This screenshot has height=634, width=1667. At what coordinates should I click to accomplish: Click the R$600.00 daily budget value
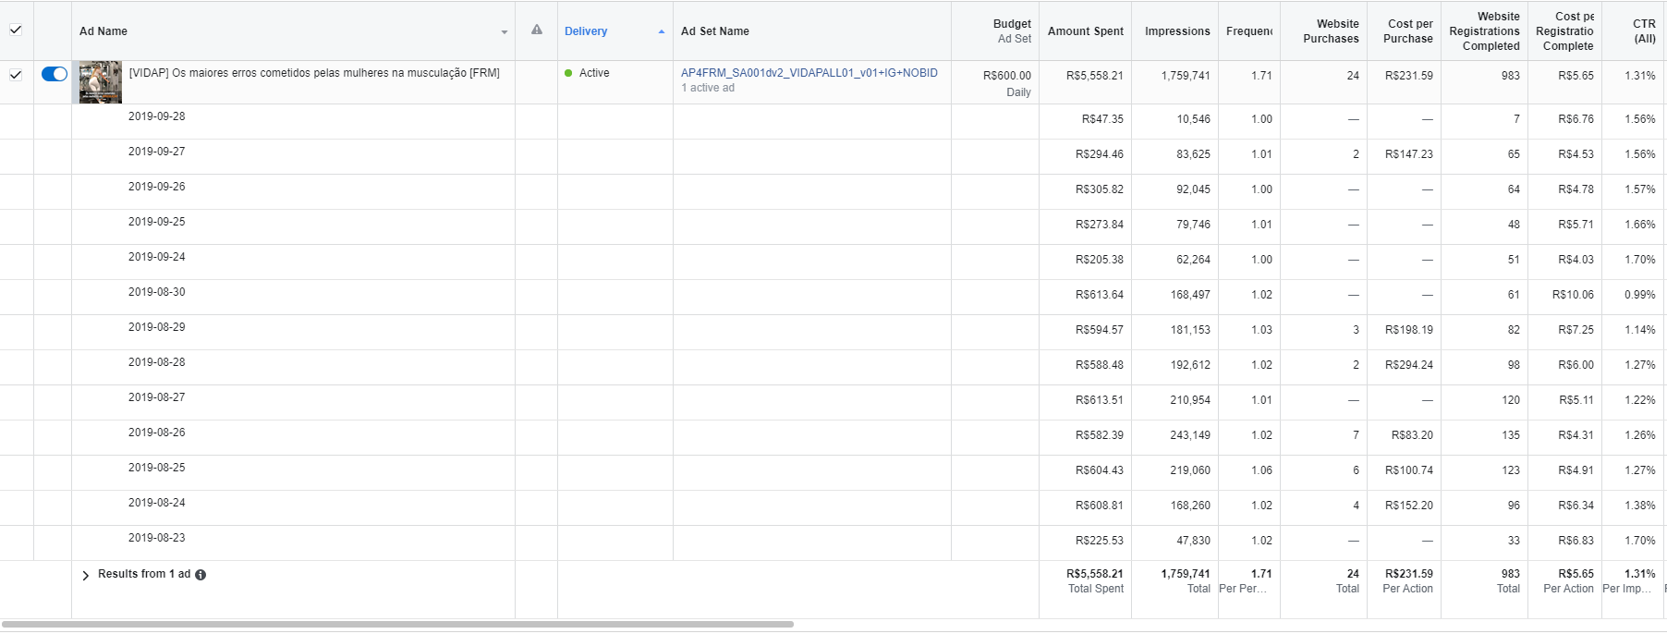1007,76
